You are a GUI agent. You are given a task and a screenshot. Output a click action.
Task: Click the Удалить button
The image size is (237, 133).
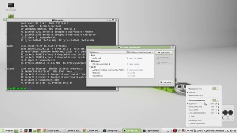pyautogui.click(x=164, y=62)
